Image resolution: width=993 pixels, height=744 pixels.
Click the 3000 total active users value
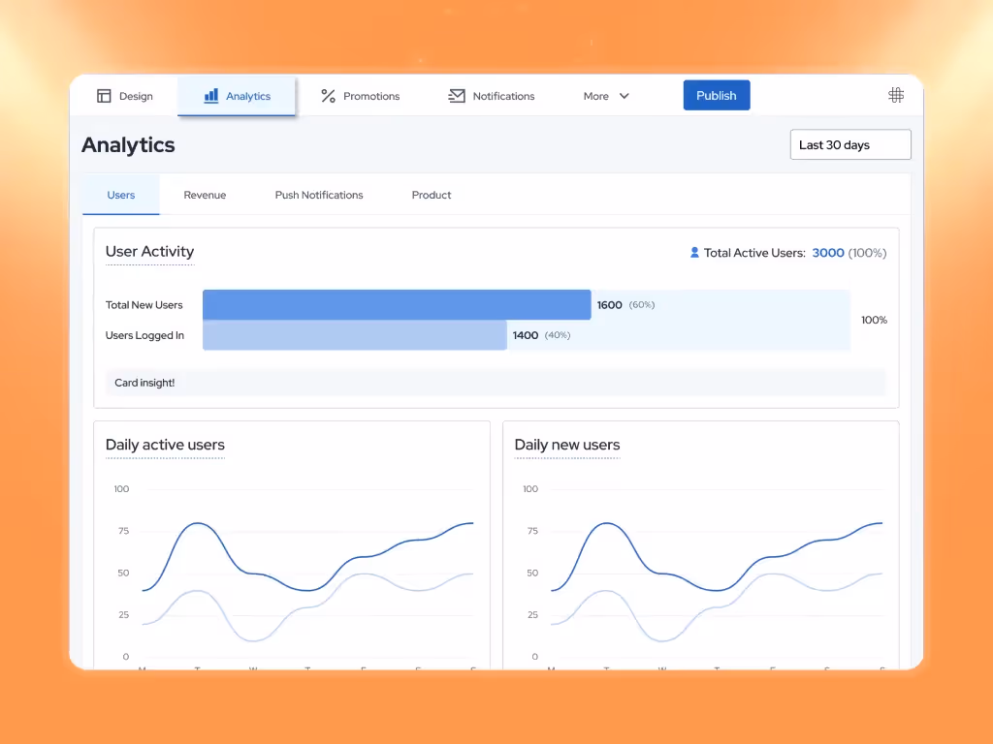pos(828,253)
